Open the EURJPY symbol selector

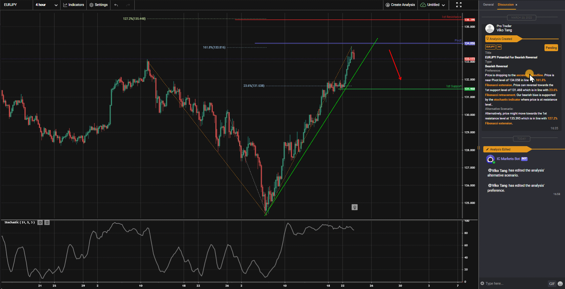[11, 5]
